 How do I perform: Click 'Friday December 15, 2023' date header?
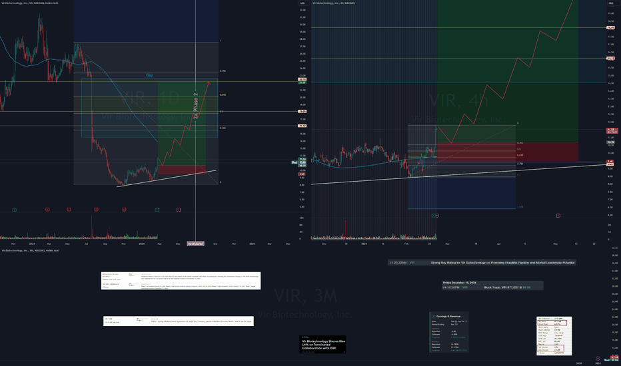[459, 283]
